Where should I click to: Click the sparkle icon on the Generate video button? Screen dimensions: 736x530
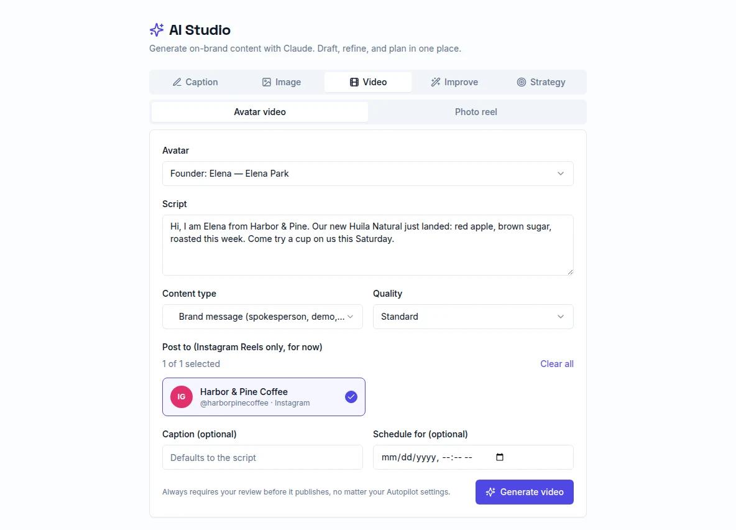490,492
